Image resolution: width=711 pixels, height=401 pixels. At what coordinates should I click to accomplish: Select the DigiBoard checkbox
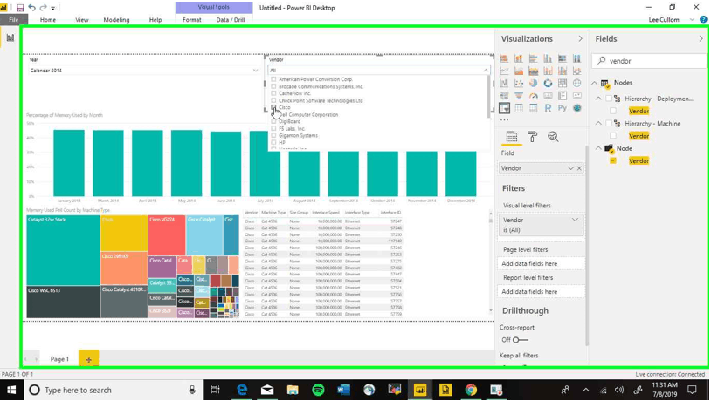(273, 121)
